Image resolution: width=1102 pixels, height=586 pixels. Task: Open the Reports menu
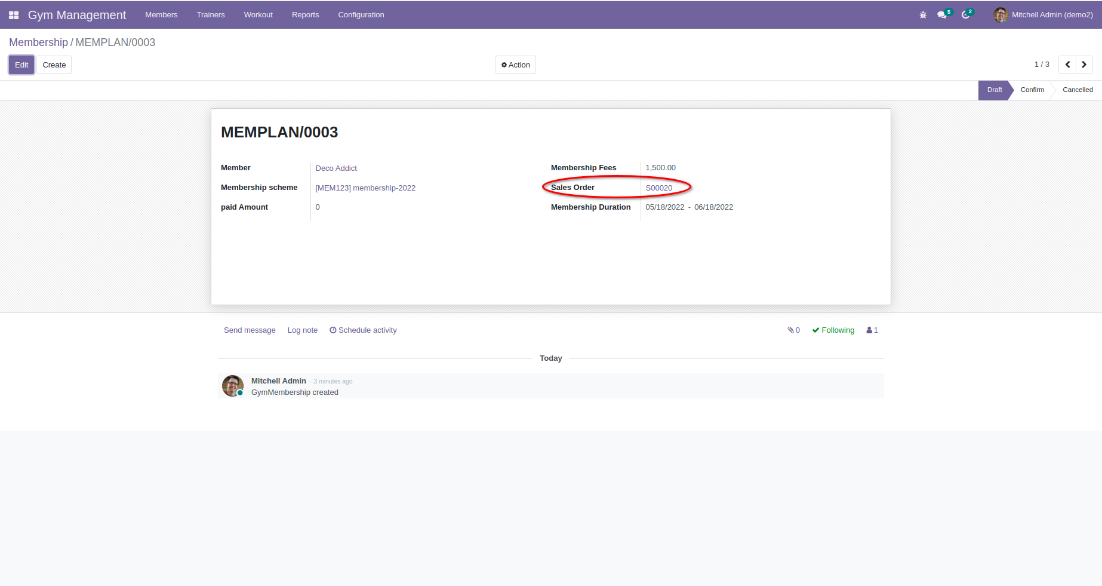305,15
